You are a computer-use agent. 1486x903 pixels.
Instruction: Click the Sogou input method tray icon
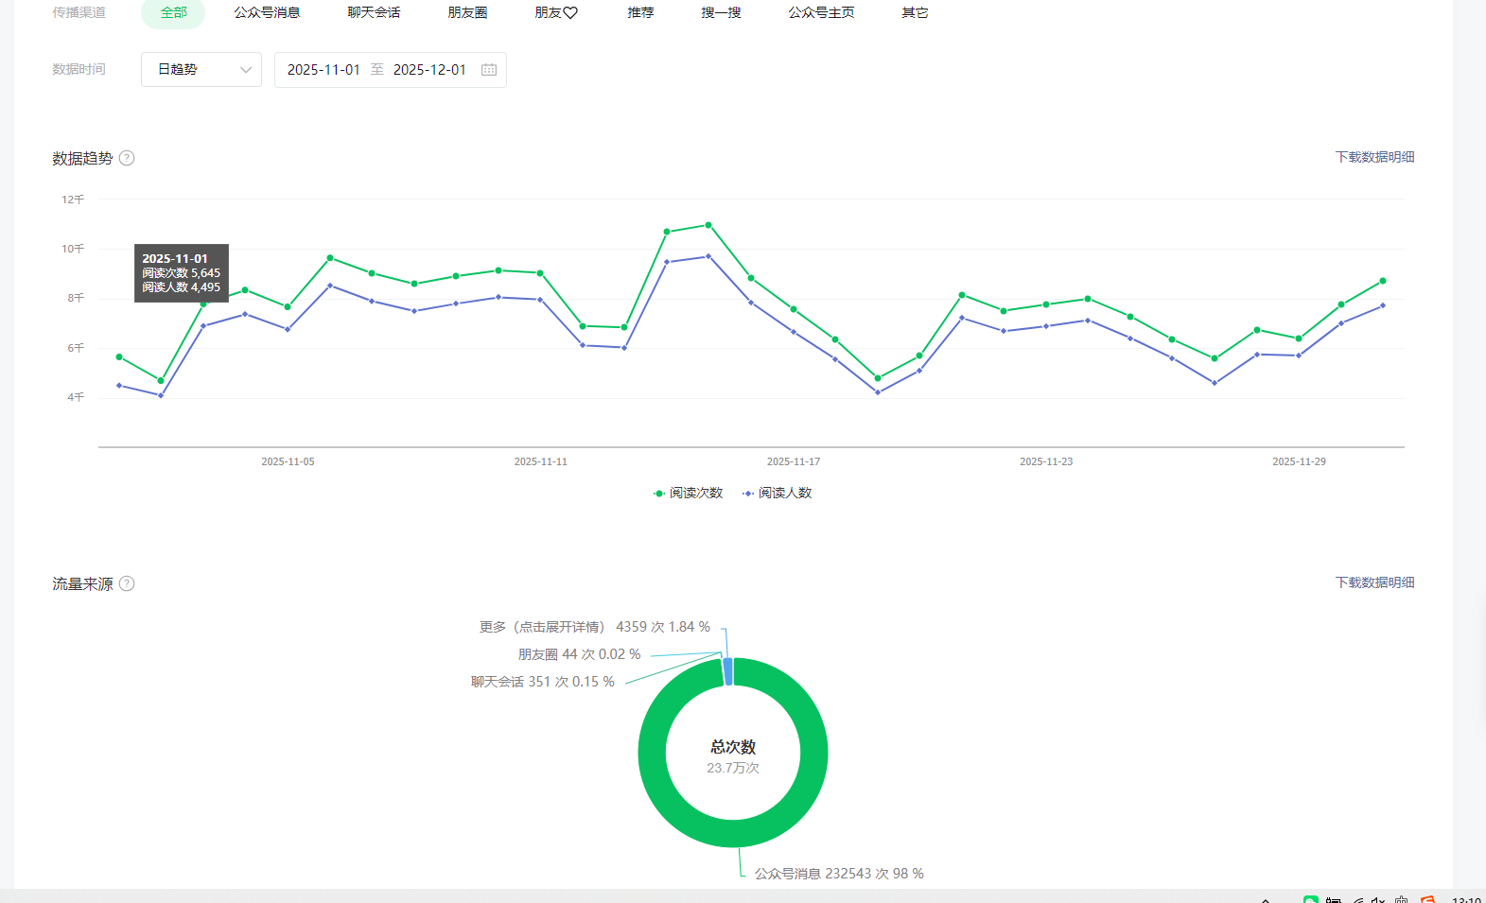(1427, 899)
